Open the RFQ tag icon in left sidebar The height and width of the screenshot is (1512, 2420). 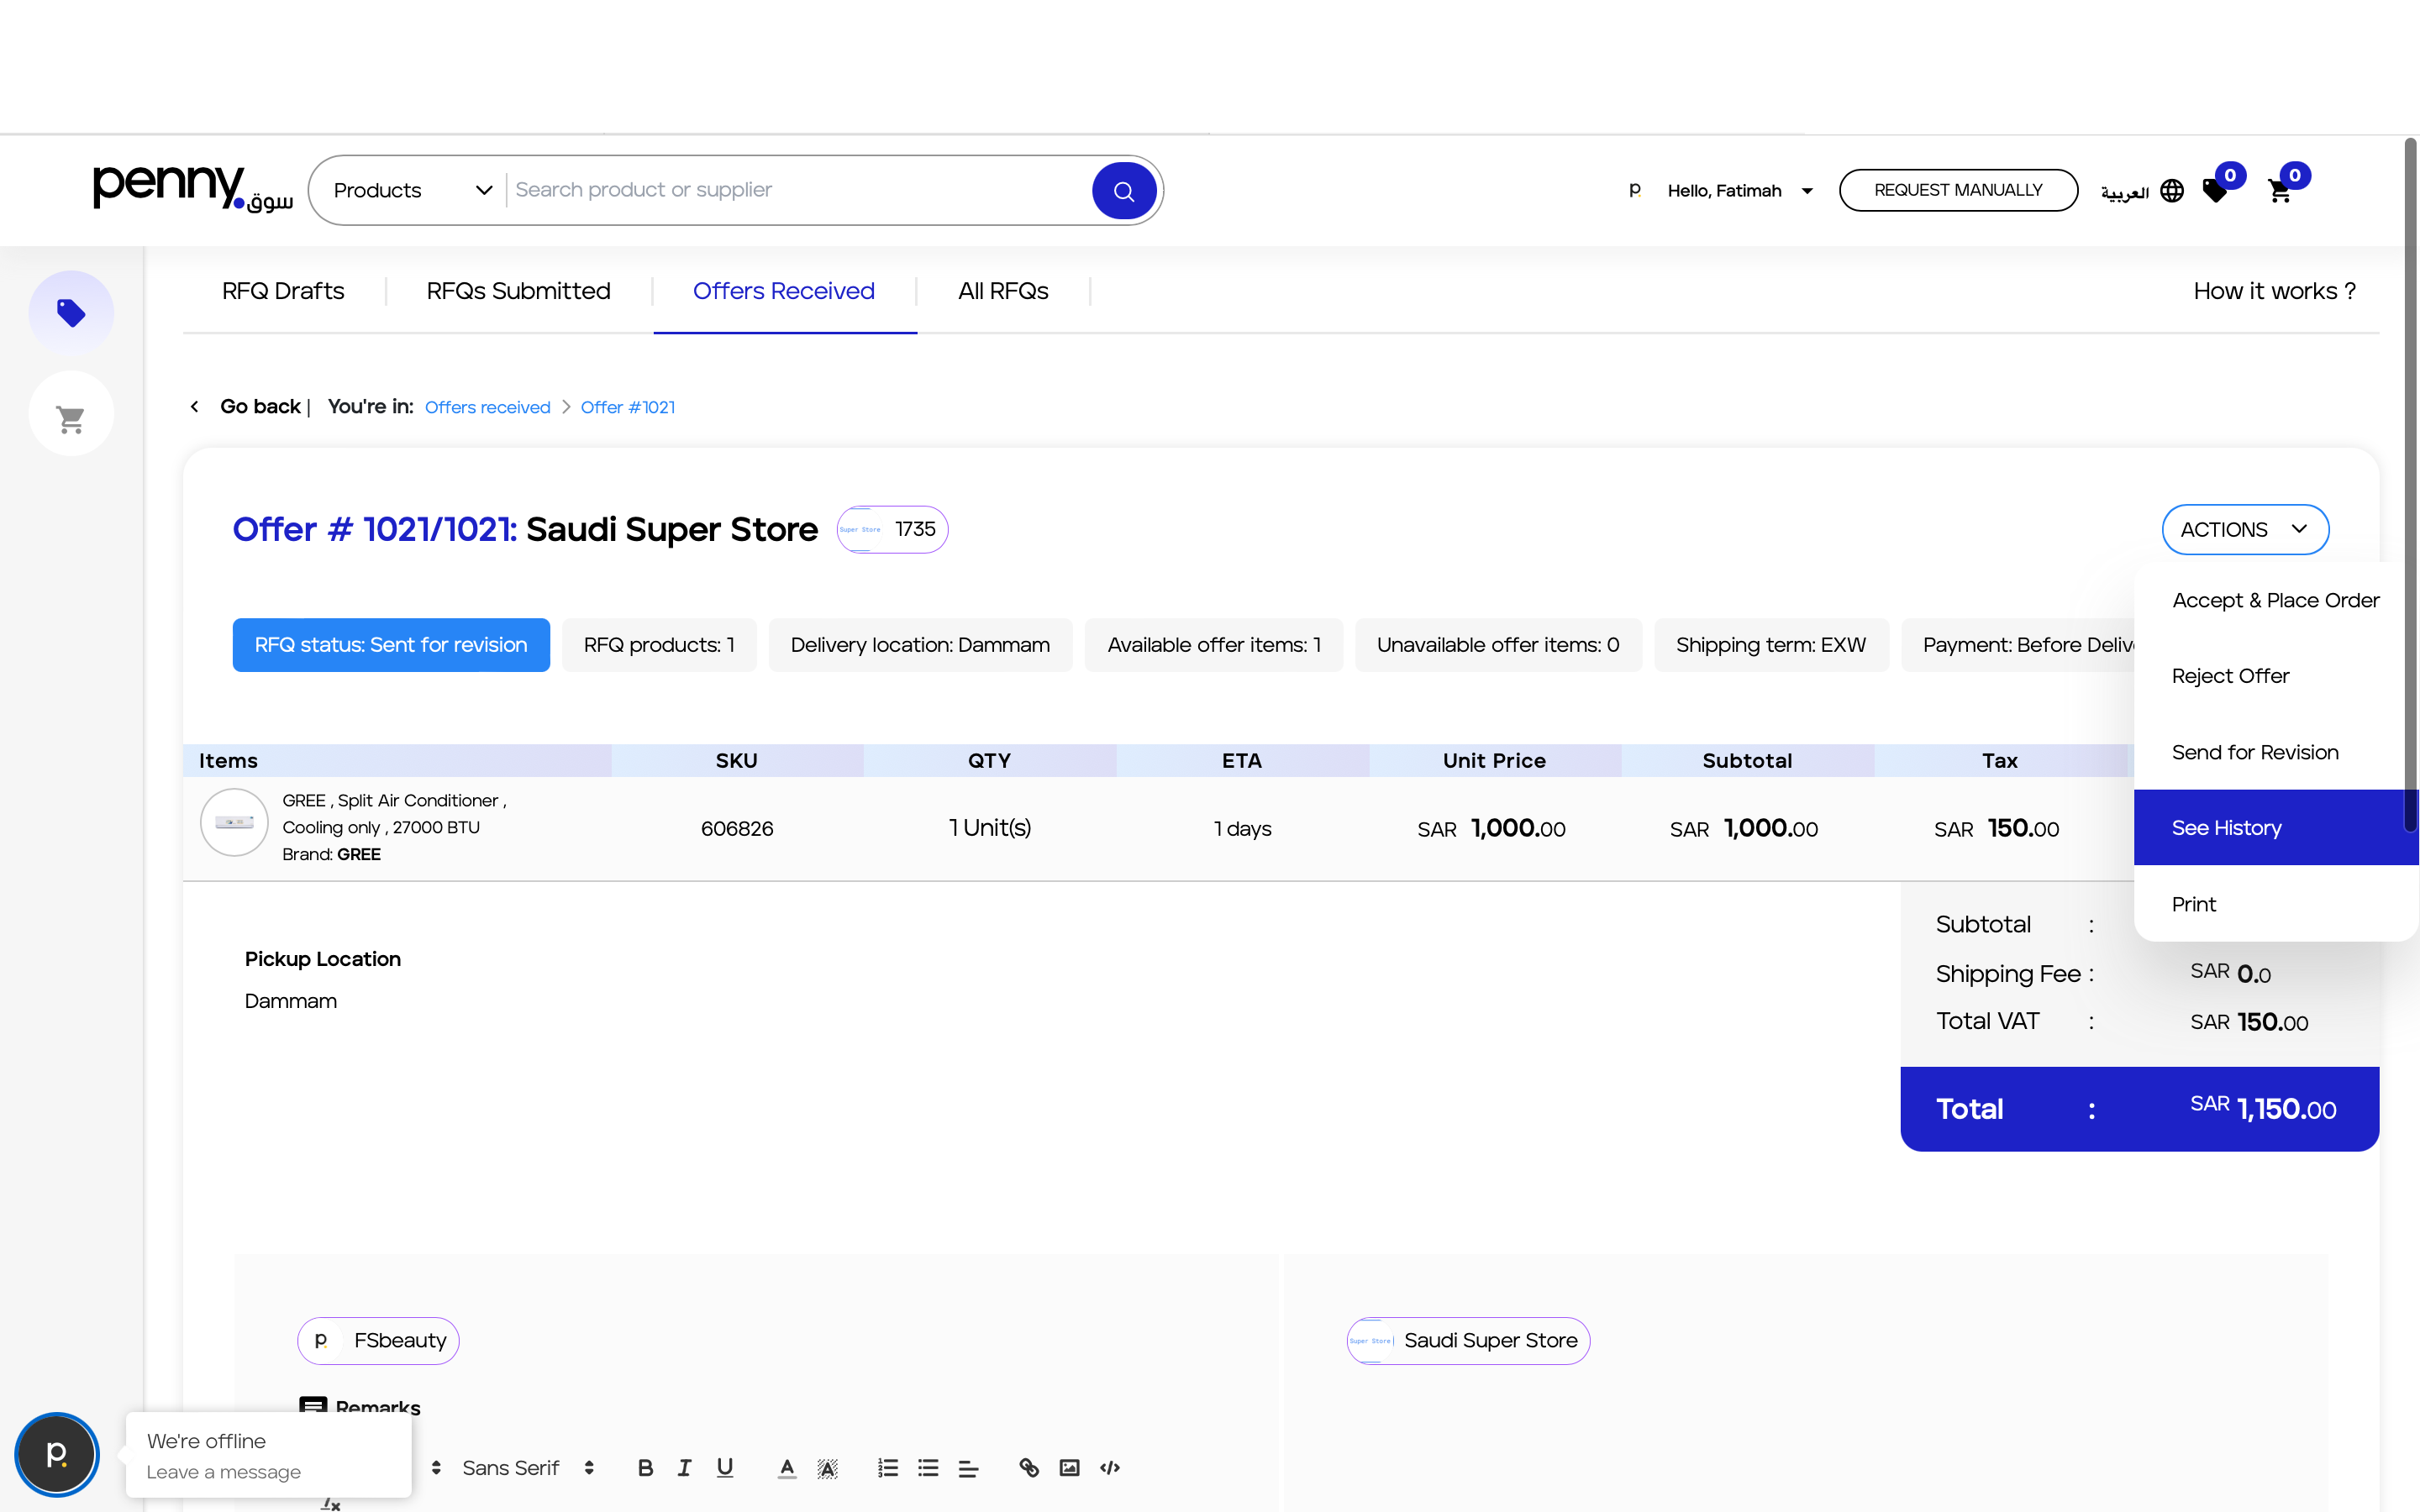point(71,313)
